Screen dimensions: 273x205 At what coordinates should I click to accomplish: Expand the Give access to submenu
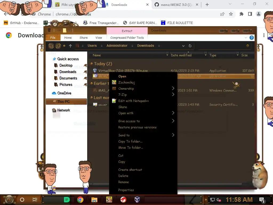coord(143,121)
